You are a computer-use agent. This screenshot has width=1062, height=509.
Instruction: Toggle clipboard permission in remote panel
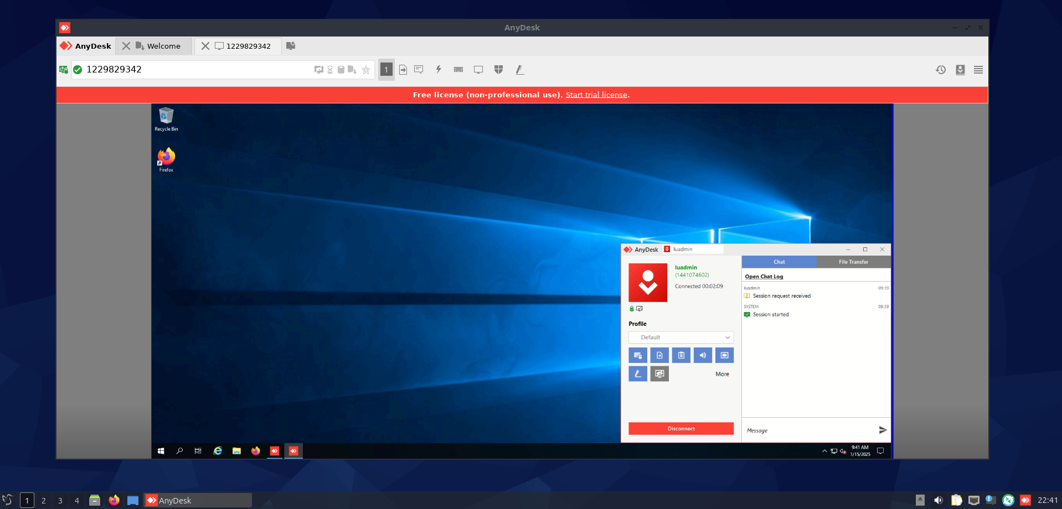tap(681, 355)
